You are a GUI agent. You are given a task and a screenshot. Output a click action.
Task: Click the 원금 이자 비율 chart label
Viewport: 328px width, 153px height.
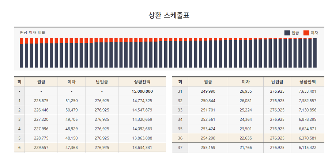click(33, 32)
